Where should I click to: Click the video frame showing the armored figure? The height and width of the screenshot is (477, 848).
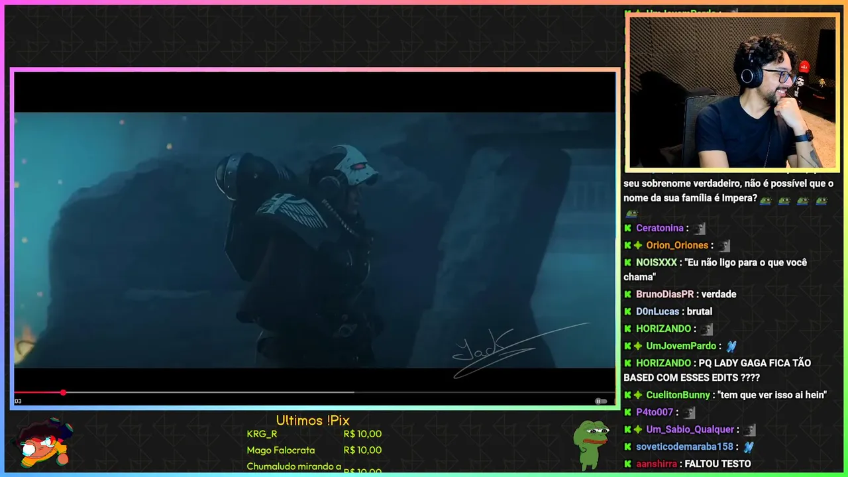point(315,240)
